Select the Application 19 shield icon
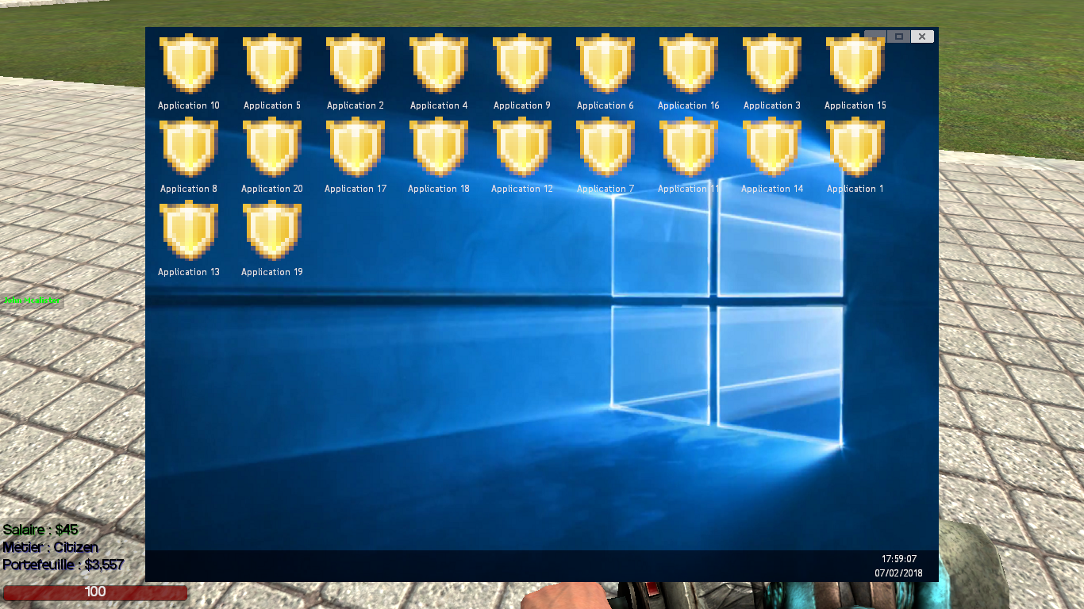This screenshot has height=609, width=1084. [x=272, y=231]
